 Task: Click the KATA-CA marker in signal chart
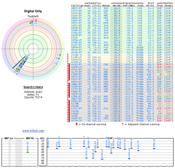coord(129,159)
